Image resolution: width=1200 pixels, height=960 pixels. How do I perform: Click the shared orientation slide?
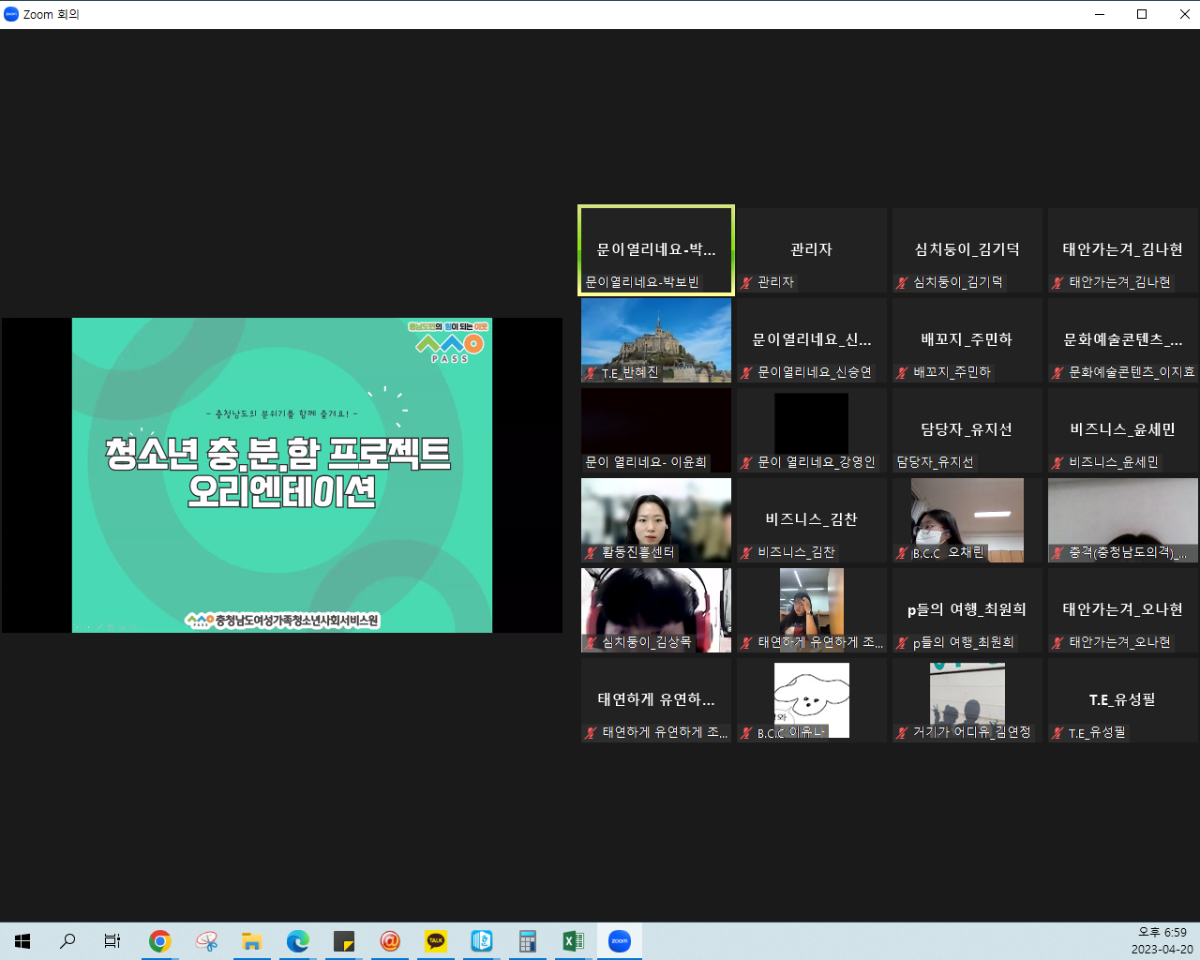click(282, 475)
